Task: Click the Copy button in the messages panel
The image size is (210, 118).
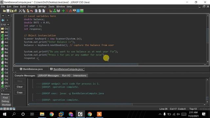Action: (x=20, y=92)
